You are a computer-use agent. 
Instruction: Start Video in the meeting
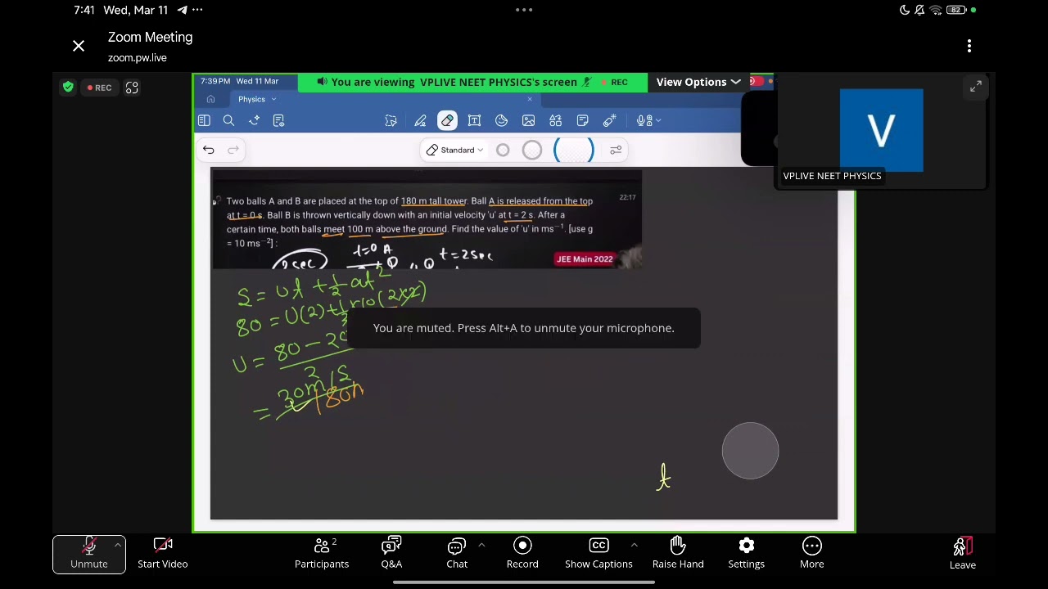coord(163,554)
